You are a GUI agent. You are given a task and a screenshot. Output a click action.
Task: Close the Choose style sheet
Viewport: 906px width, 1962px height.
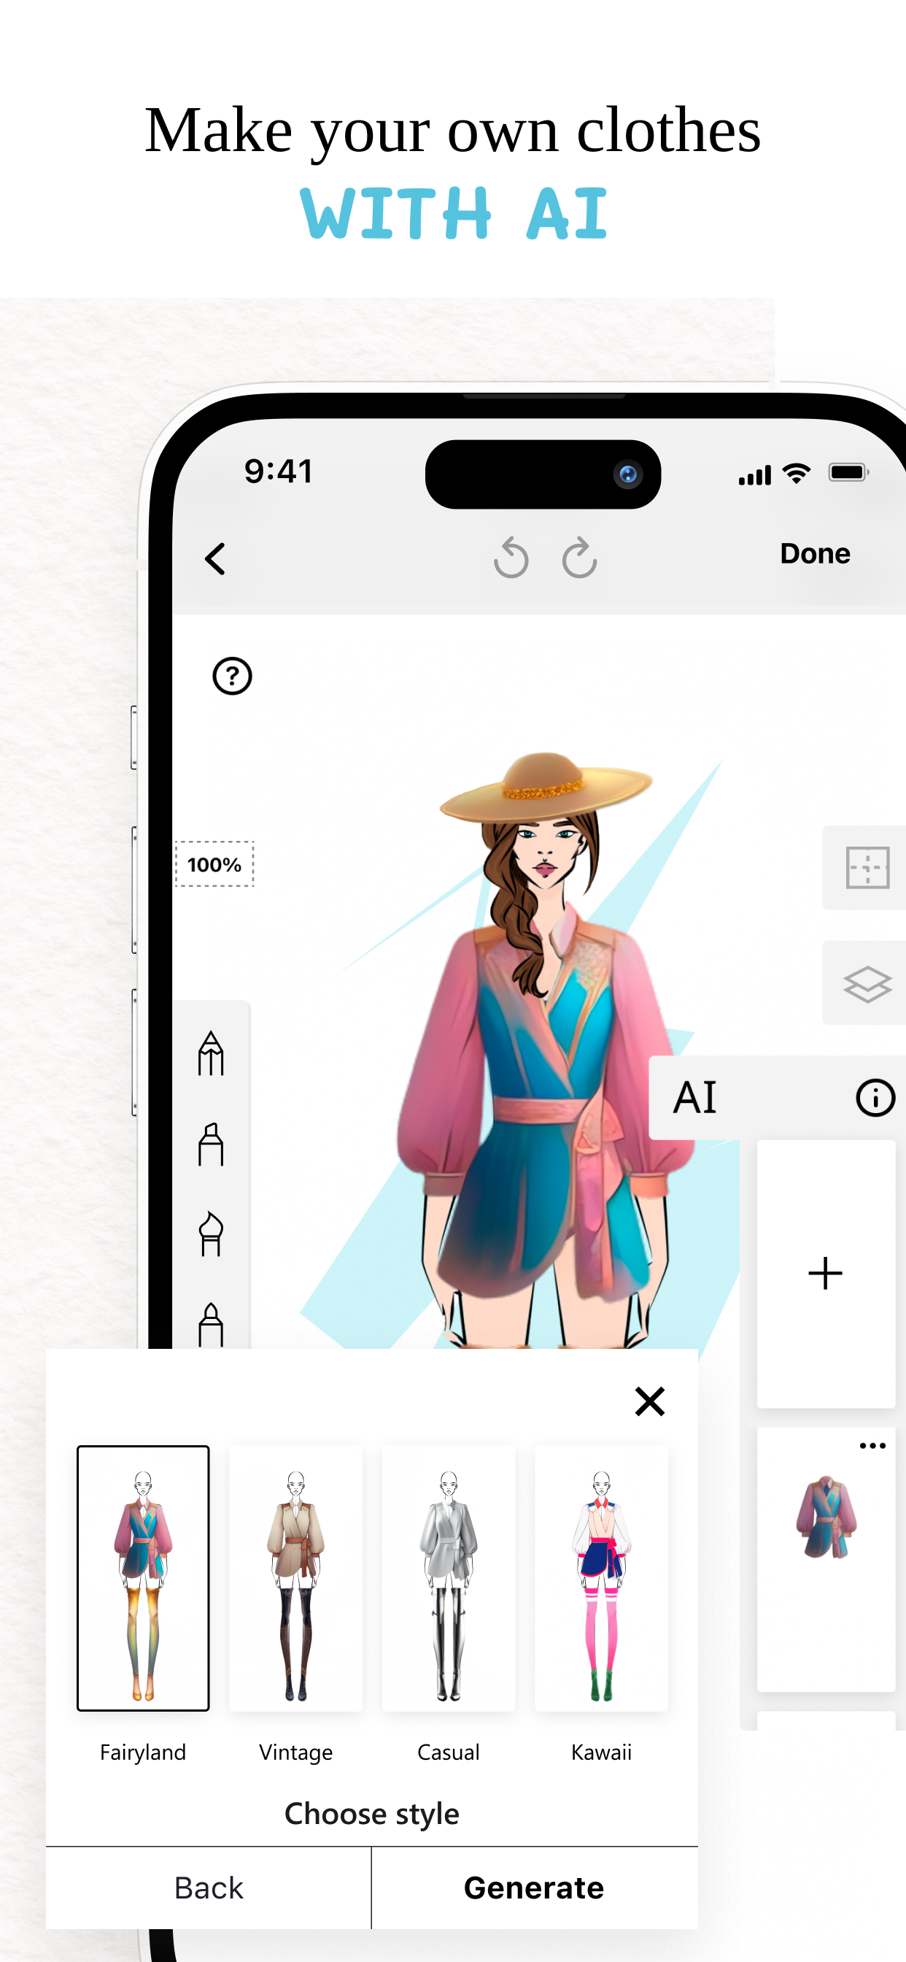click(649, 1401)
